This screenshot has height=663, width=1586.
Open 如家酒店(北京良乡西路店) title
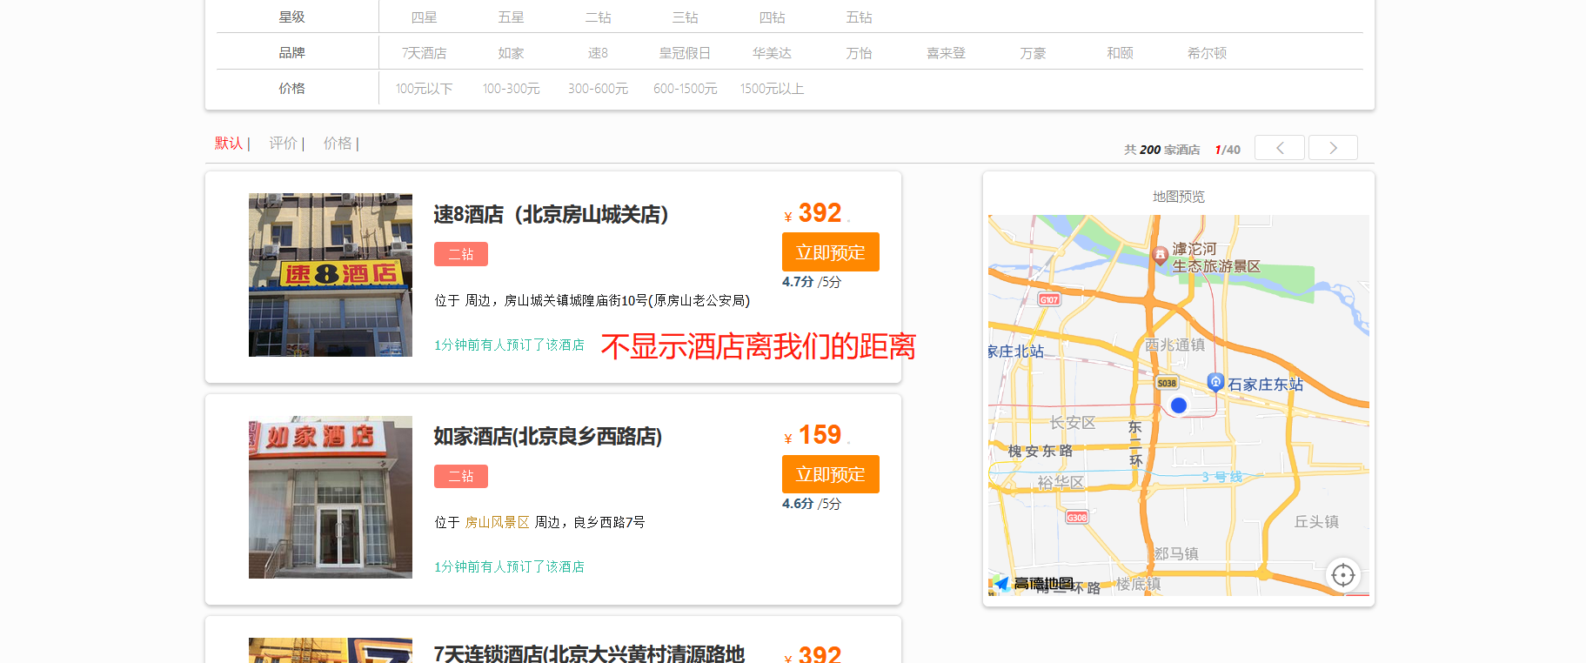coord(548,436)
